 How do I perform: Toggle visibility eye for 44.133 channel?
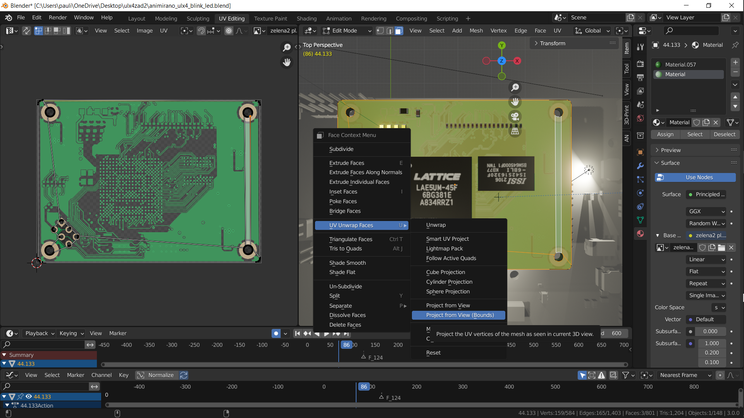pyautogui.click(x=29, y=396)
